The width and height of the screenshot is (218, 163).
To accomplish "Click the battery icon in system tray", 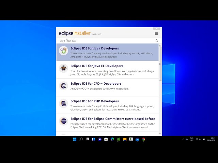I will click(x=204, y=139).
